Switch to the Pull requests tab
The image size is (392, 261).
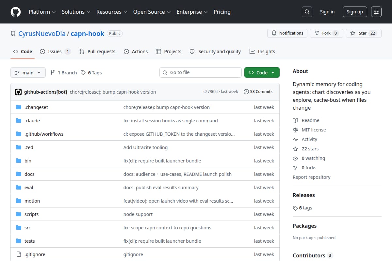pyautogui.click(x=97, y=52)
